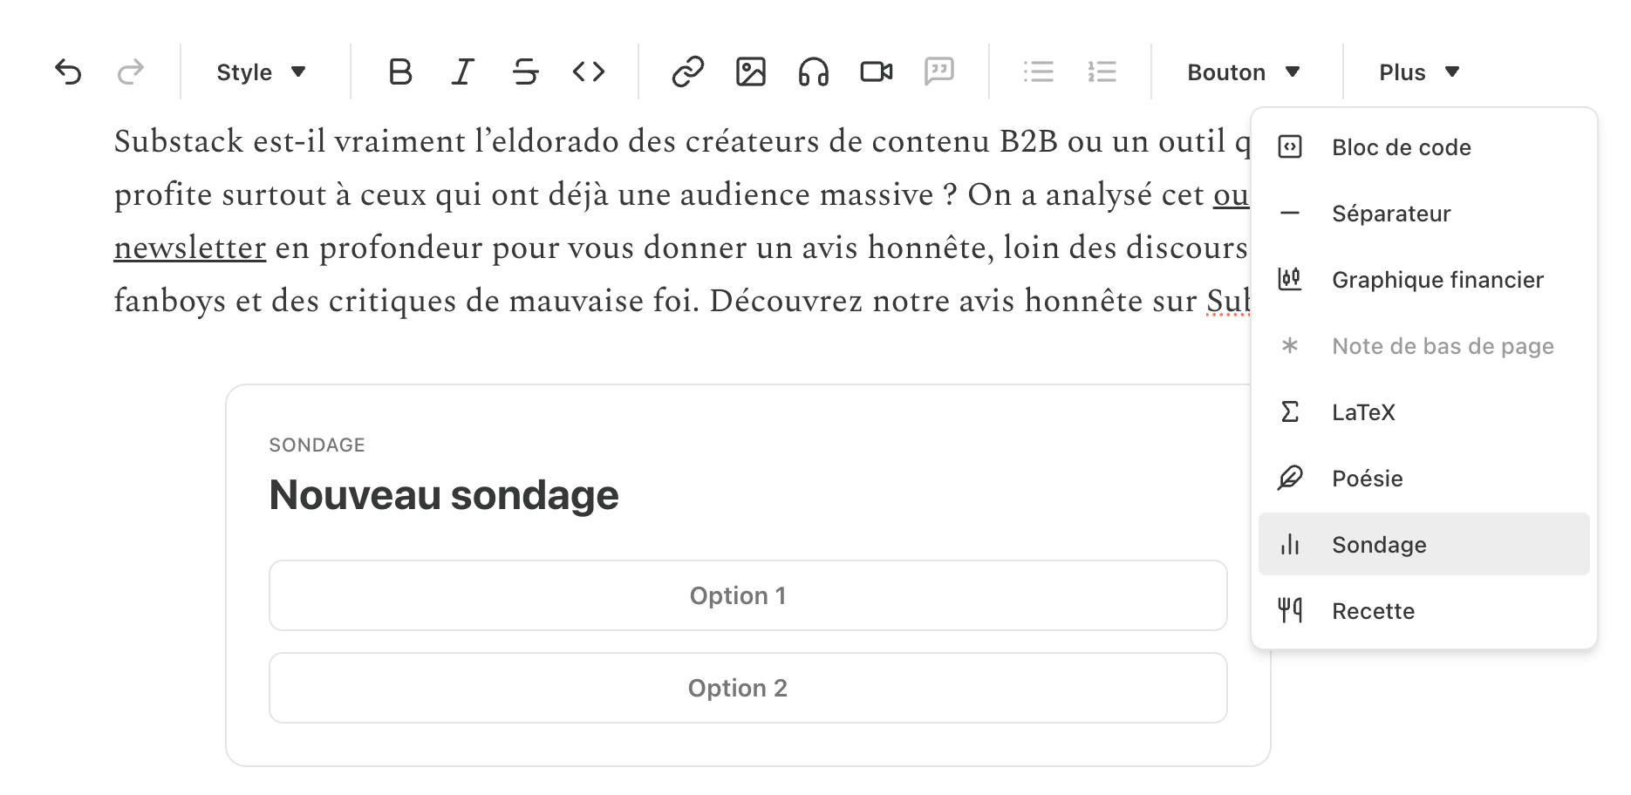Image resolution: width=1631 pixels, height=795 pixels.
Task: Insert audio with headphones icon
Action: point(813,71)
